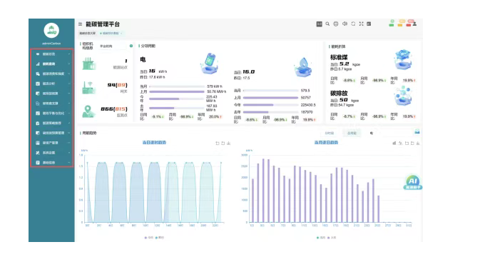Open the 碳资产管理 sidebar menu
The width and height of the screenshot is (485, 257).
coord(51,143)
